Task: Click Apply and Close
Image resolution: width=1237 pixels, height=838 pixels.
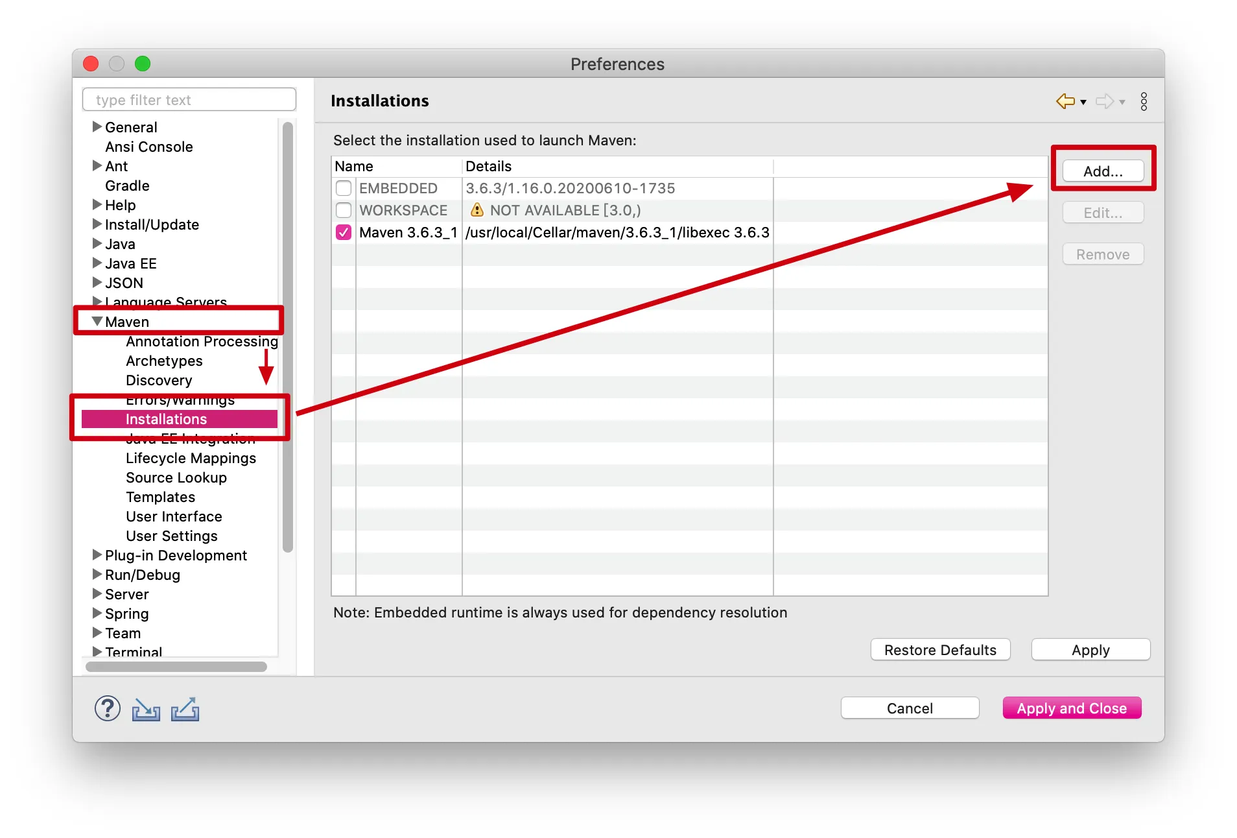Action: click(x=1072, y=708)
